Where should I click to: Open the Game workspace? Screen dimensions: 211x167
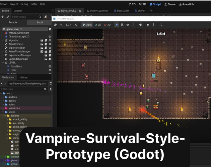click(x=170, y=4)
